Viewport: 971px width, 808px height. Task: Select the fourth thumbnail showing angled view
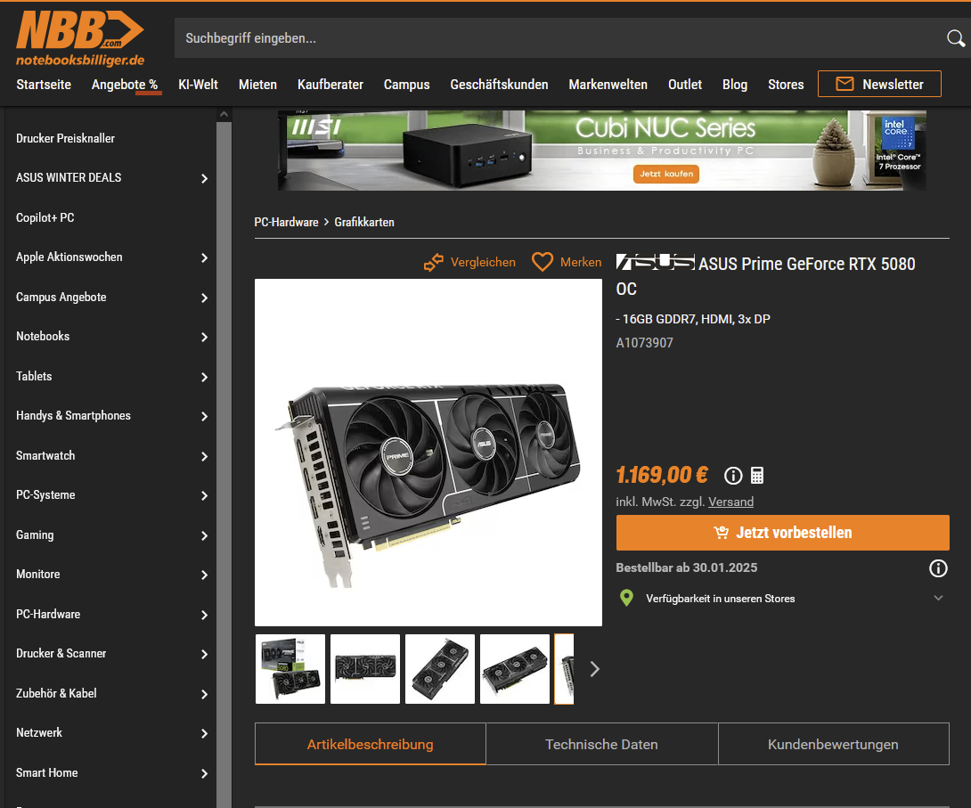(515, 669)
